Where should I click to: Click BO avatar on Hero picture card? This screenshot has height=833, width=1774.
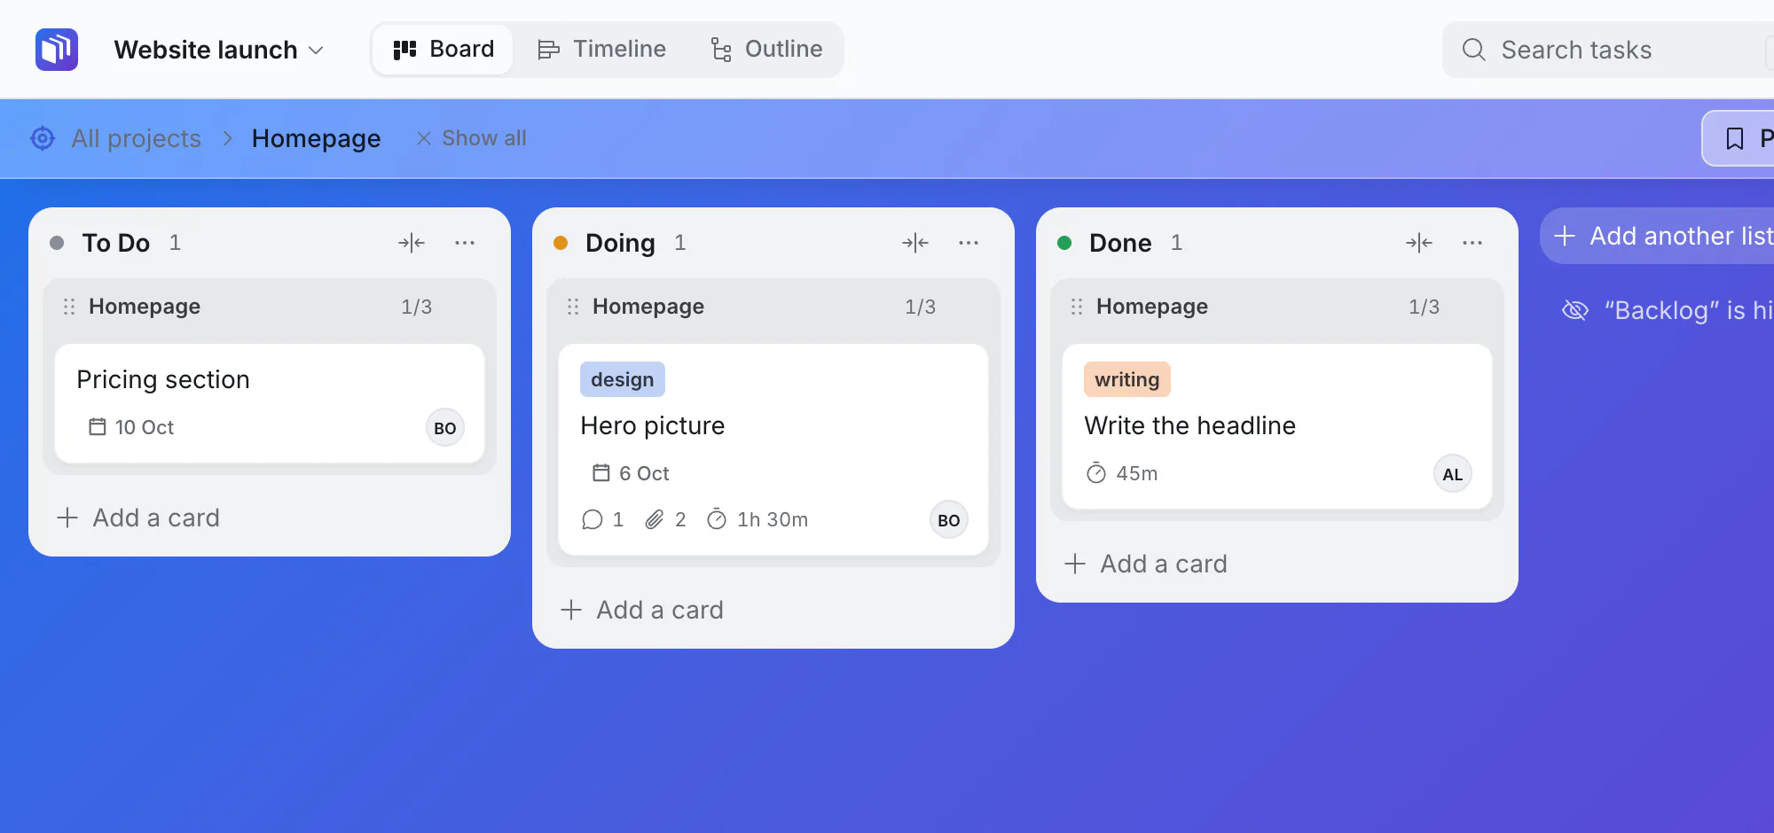click(x=949, y=520)
